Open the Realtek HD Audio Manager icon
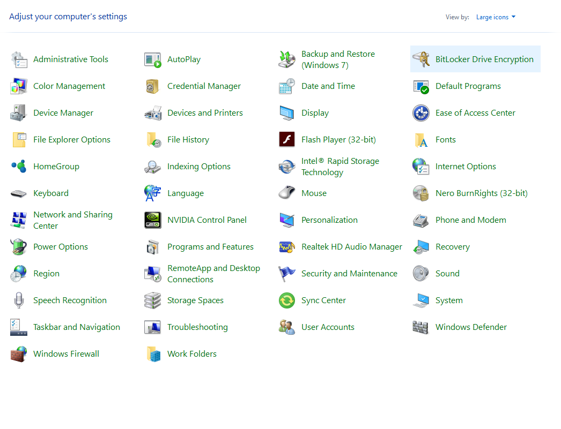 pos(287,247)
